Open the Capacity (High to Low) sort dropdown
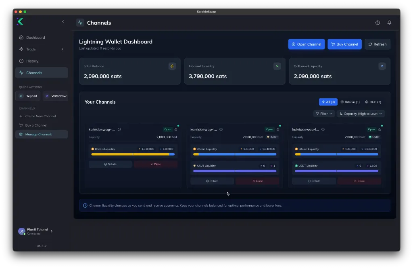 [x=361, y=114]
